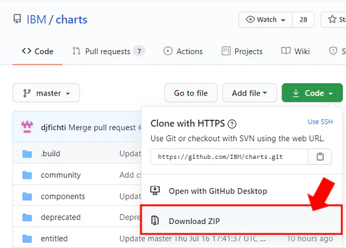Open the IBM organization link
The height and width of the screenshot is (248, 346).
36,20
